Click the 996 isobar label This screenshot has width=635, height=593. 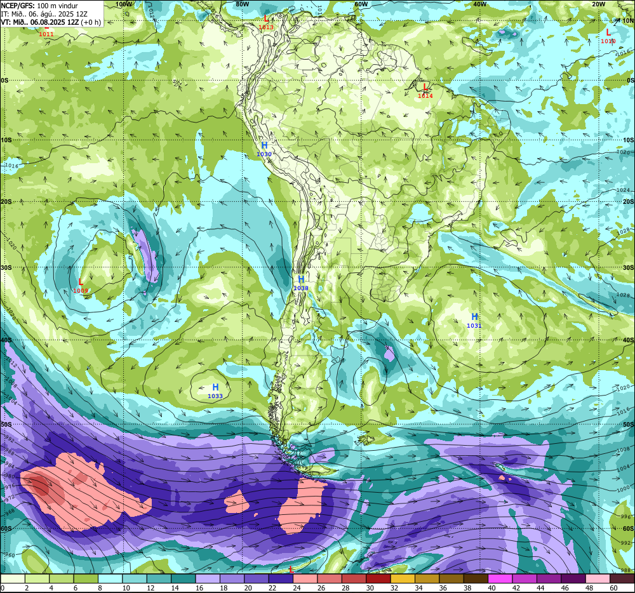click(x=625, y=517)
